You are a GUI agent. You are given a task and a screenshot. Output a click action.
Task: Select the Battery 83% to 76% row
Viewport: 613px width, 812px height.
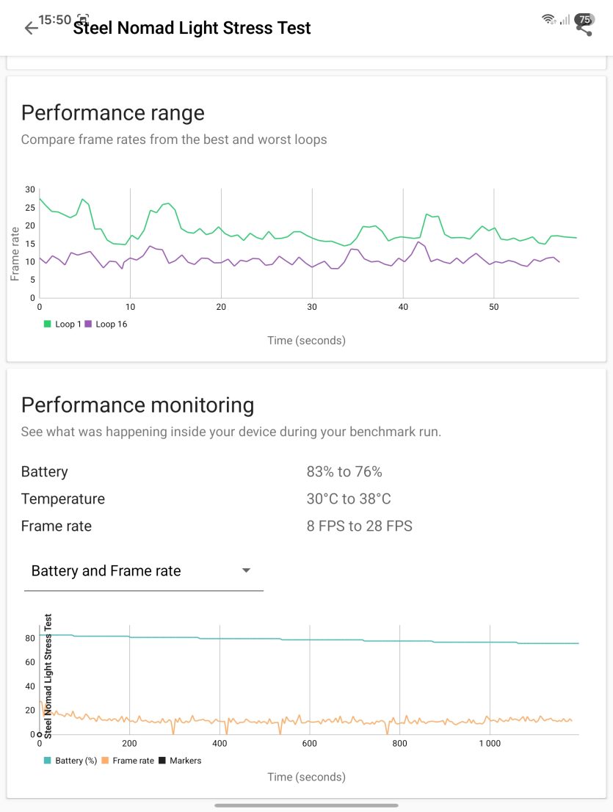coord(306,472)
